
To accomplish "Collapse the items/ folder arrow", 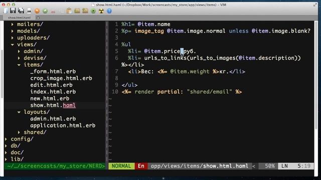I will (x=19, y=64).
